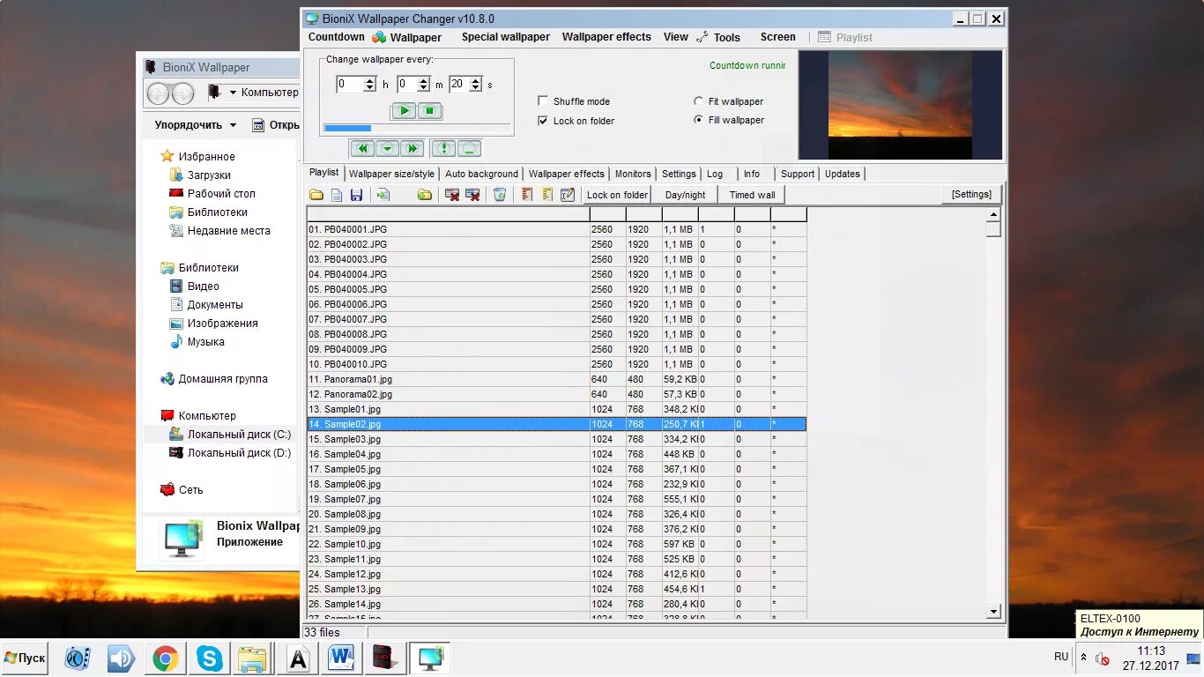Switch to Updates tab

point(842,174)
